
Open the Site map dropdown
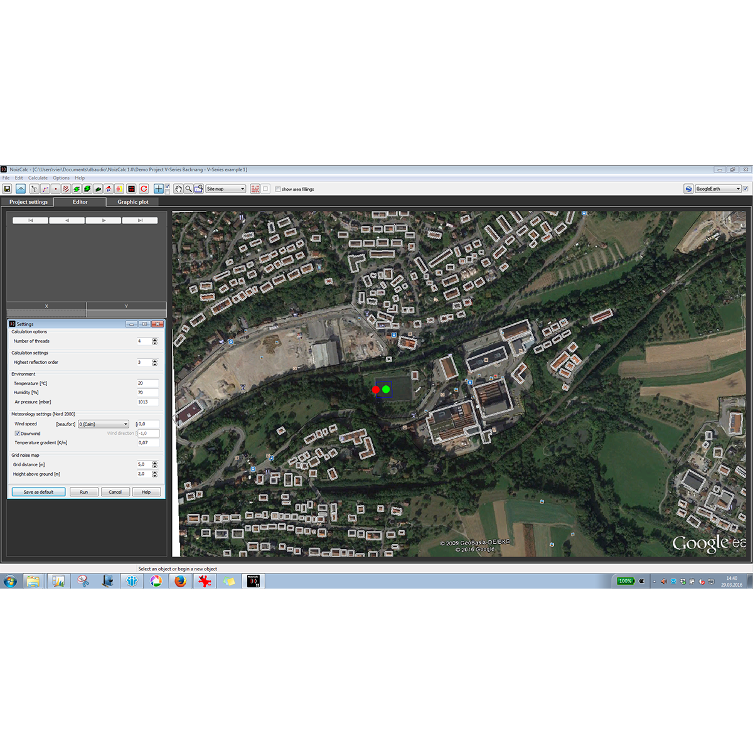point(226,189)
